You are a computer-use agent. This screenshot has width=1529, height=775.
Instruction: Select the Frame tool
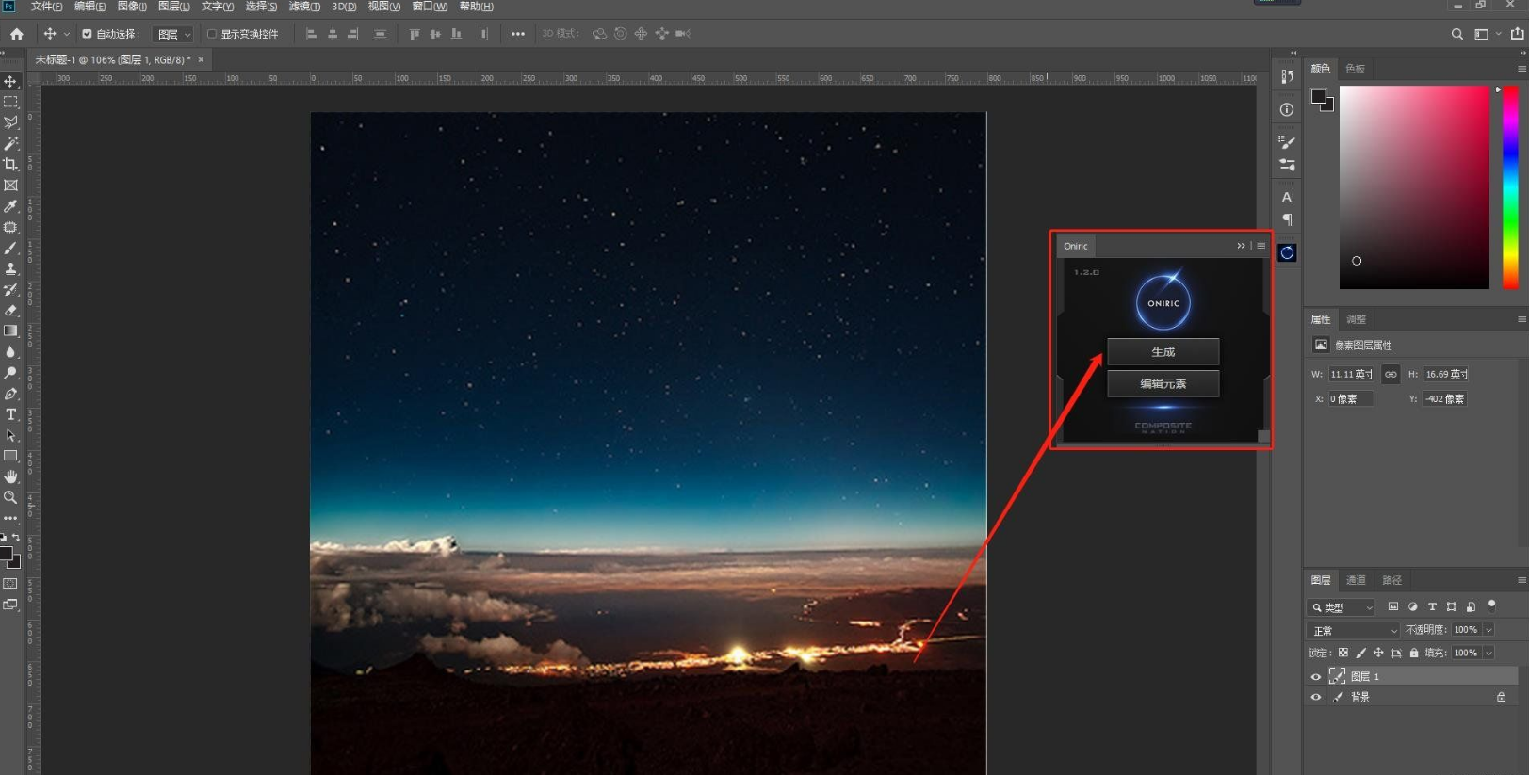10,186
